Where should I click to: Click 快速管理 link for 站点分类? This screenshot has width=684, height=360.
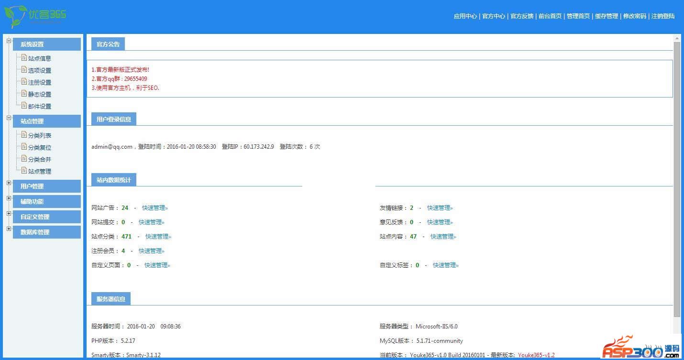pyautogui.click(x=158, y=236)
